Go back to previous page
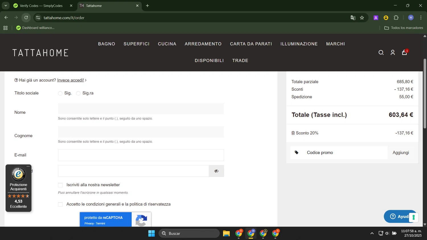Viewport: 427px width, 240px height. tap(6, 18)
